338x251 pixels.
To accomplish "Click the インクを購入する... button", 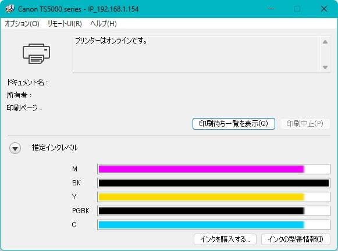I will pos(225,239).
